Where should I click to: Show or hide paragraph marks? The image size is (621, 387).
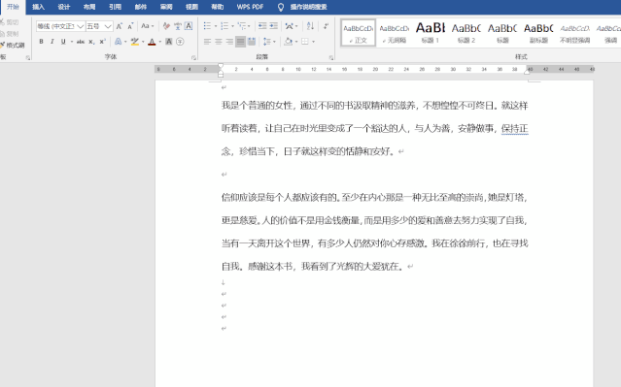click(x=326, y=26)
